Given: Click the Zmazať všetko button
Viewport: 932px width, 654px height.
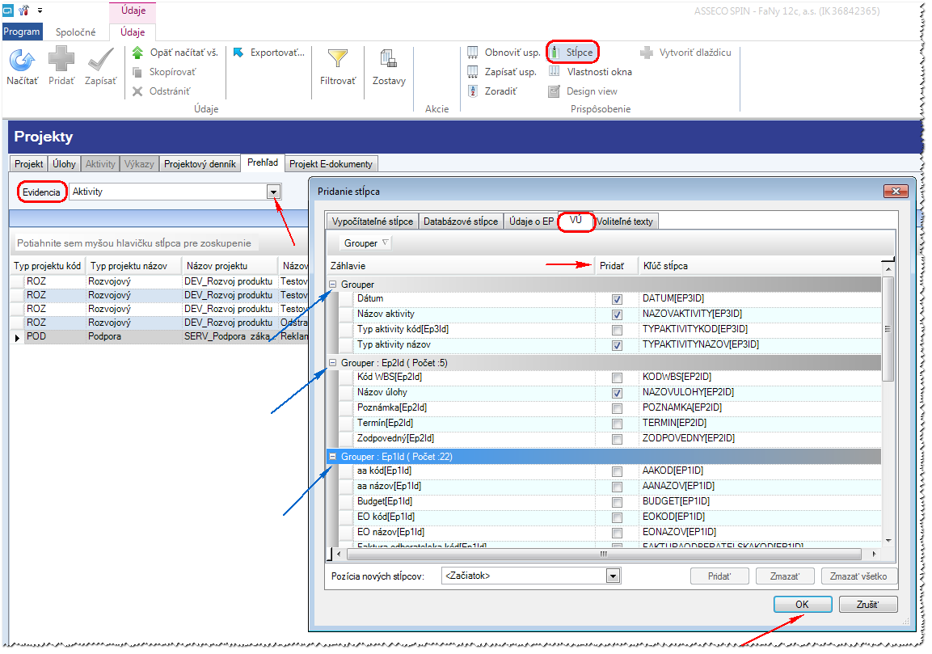Looking at the screenshot, I should coord(858,576).
